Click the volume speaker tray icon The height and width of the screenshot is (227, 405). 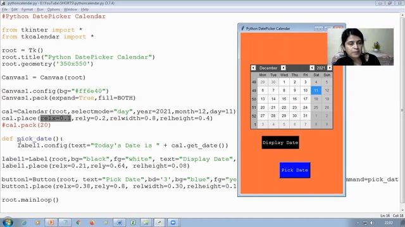coord(371,223)
